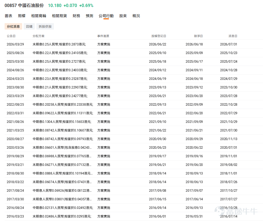Select the 分紅派息 filter button
263x221 pixels.
pyautogui.click(x=13, y=26)
